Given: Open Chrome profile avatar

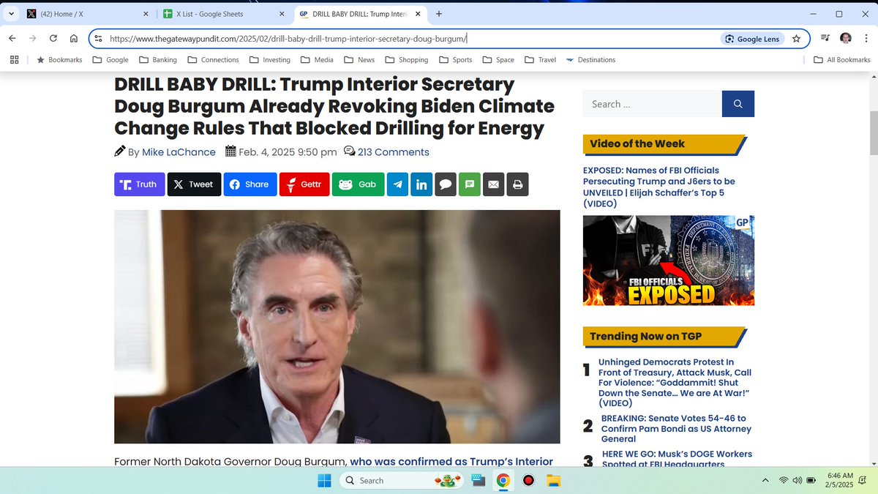Looking at the screenshot, I should (x=846, y=39).
